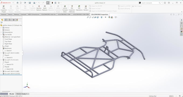Viewport: 183px width, 97px height.
Task: Open File Explorer in task pane
Action: [x=181, y=26]
